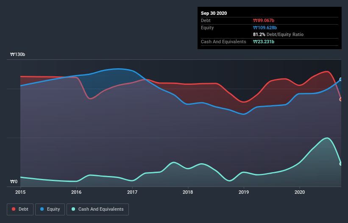Select the 2017 x-axis label
The width and height of the screenshot is (348, 223).
[x=132, y=192]
